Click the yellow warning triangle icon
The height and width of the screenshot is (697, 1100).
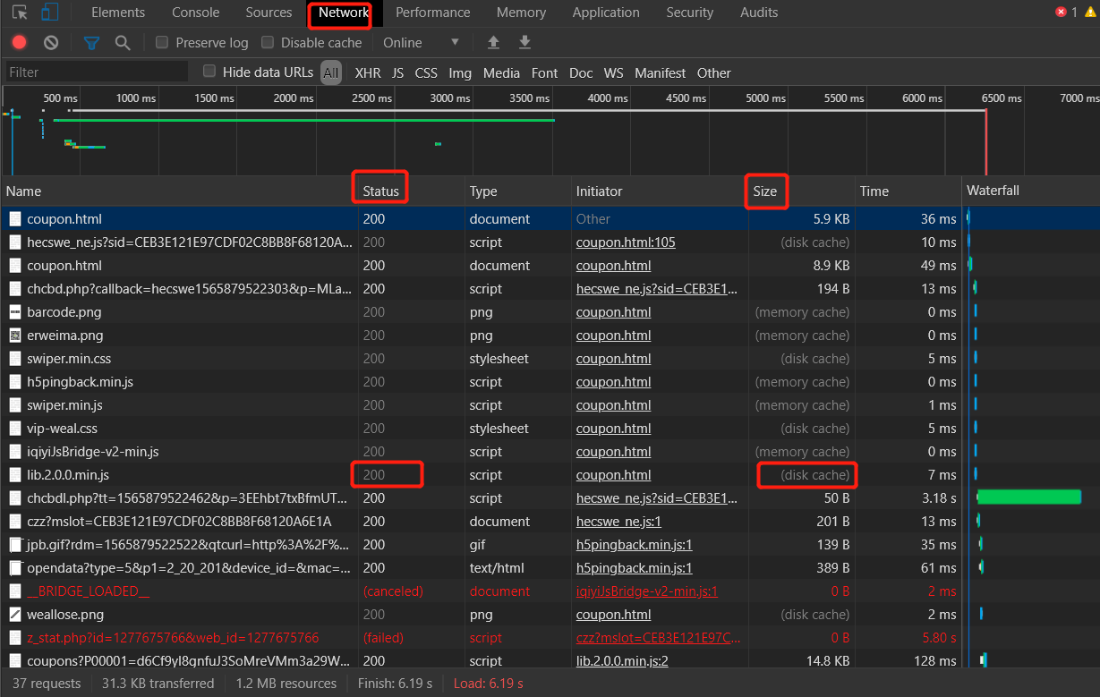pos(1091,13)
